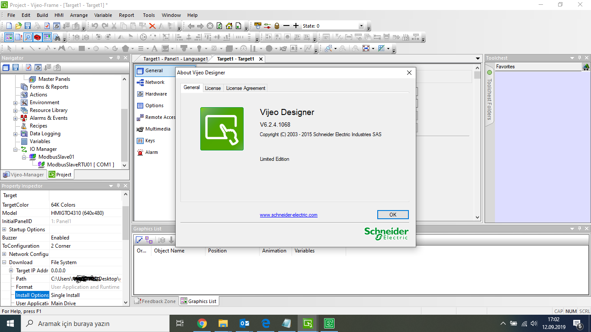Toggle the Graphics List panel pin
Viewport: 591px width, 332px height.
point(579,228)
